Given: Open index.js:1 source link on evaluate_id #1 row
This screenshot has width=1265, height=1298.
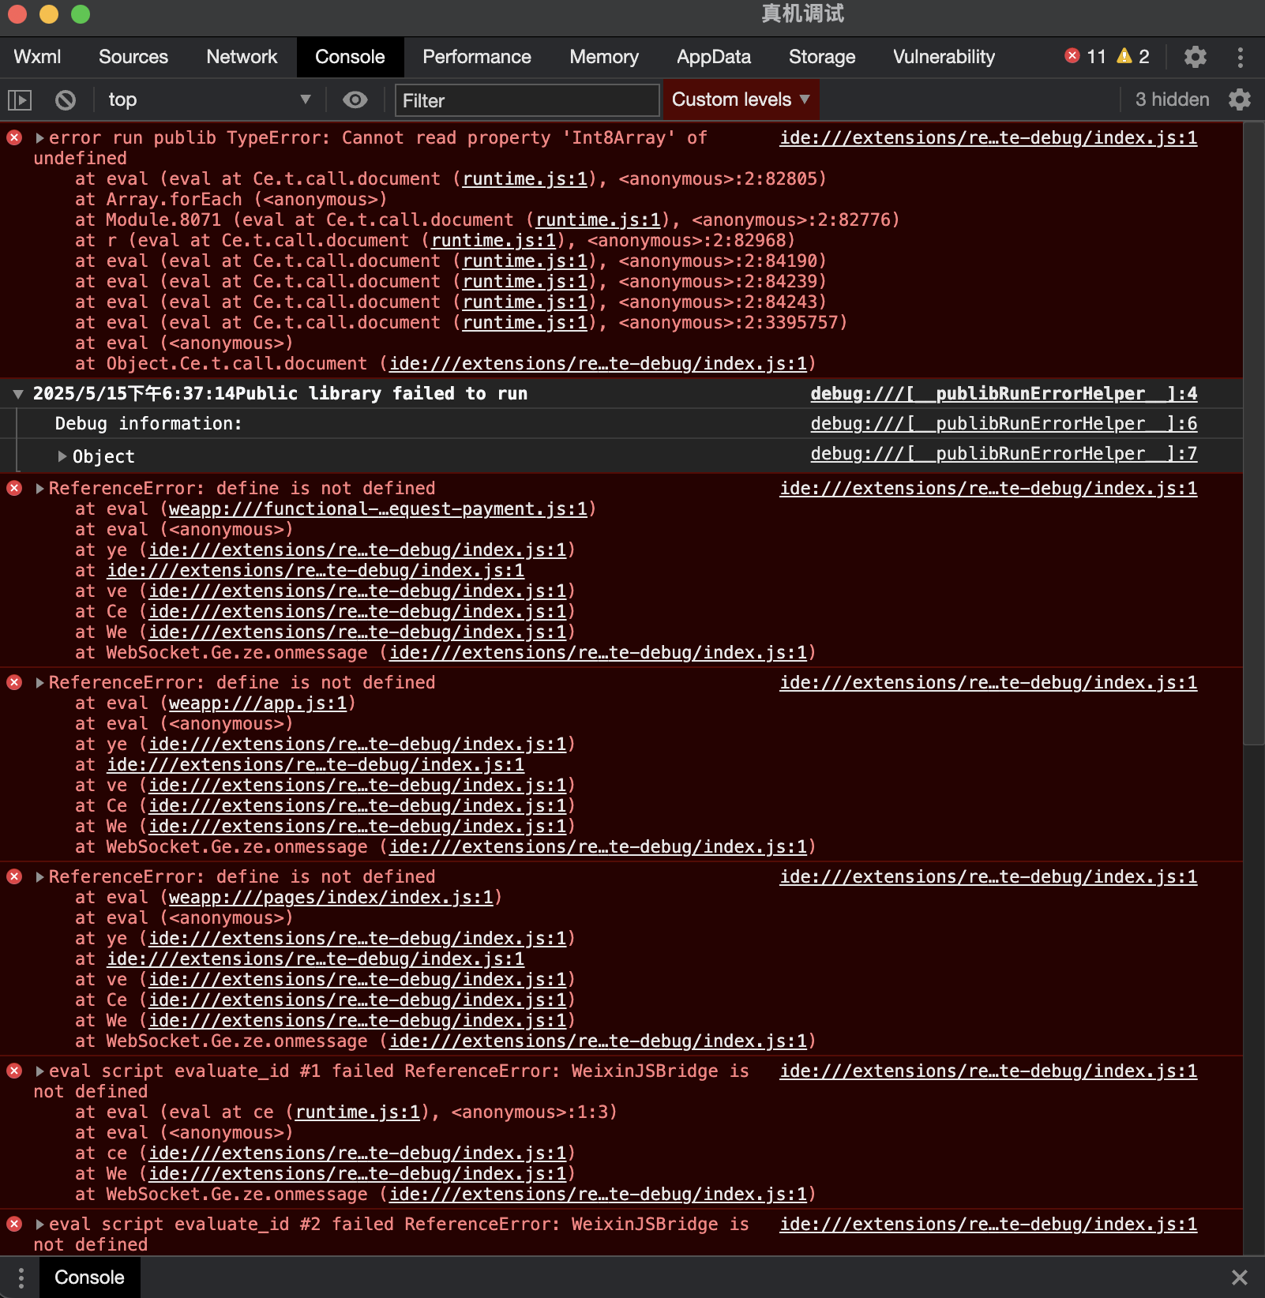Looking at the screenshot, I should (x=989, y=1071).
